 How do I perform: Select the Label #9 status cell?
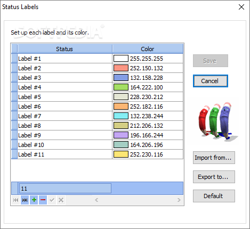64,135
